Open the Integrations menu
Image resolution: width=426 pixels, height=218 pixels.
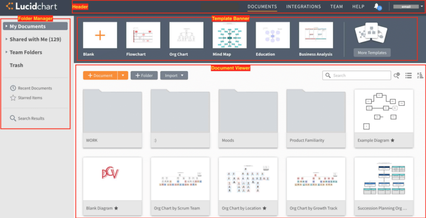point(303,7)
